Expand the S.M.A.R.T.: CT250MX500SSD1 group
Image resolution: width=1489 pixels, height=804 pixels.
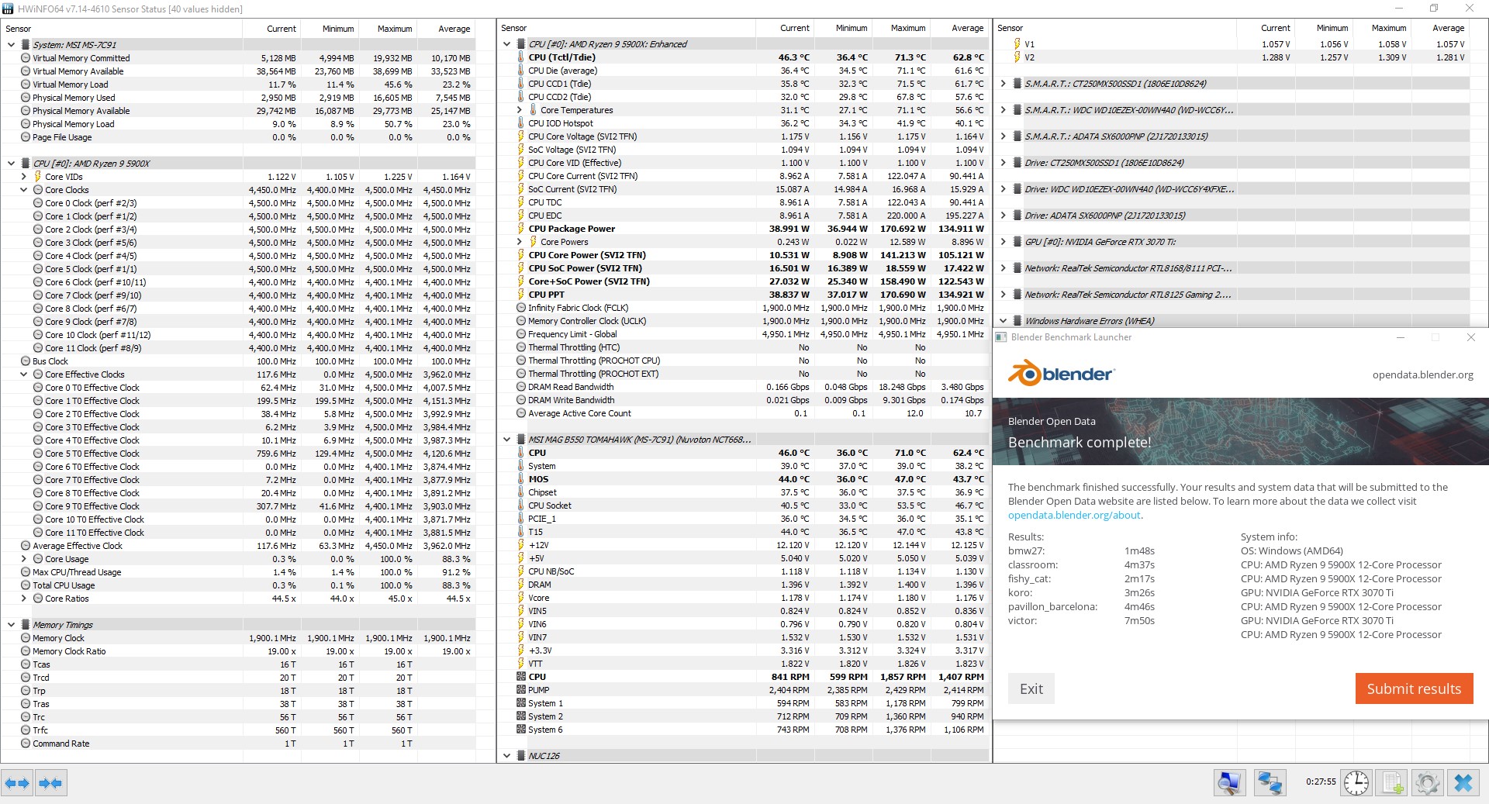tap(1003, 84)
